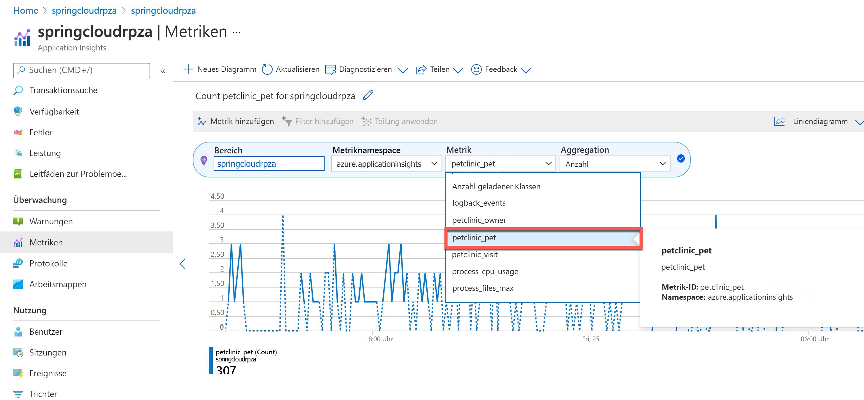Edit chart title with pencil icon
The image size is (864, 400).
point(368,95)
